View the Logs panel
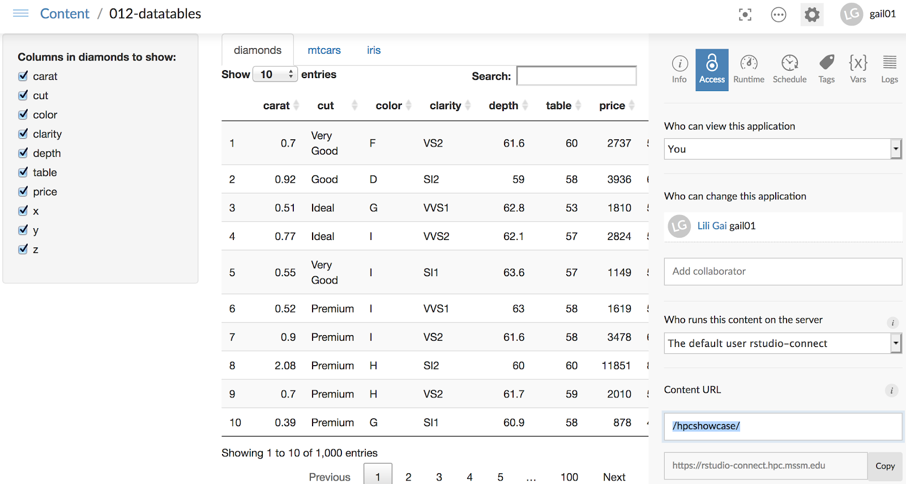This screenshot has width=906, height=484. (890, 70)
